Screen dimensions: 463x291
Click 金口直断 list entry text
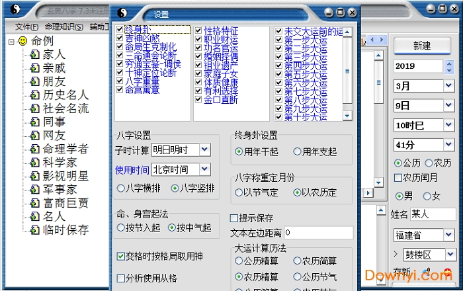tap(221, 99)
